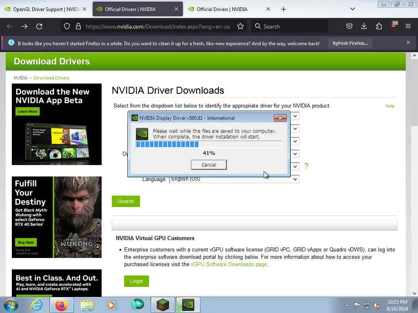Click the Firefox forward arrow button
Viewport: 418px width, 313px height.
click(x=24, y=26)
